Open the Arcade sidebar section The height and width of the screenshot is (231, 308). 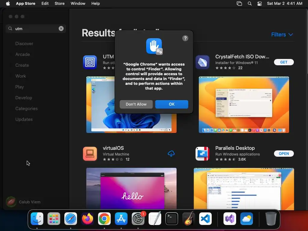[23, 54]
